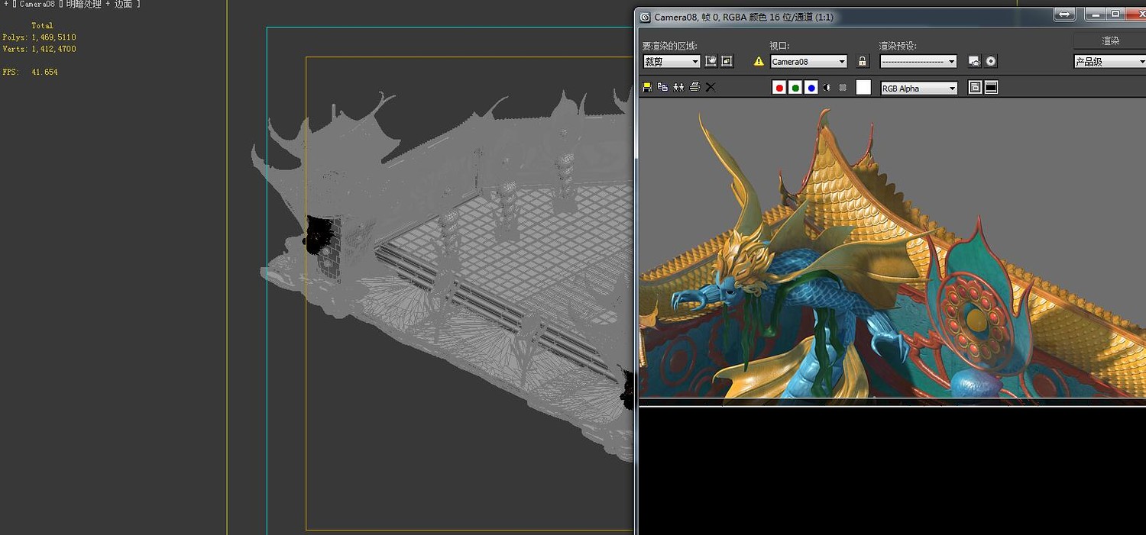Image resolution: width=1146 pixels, height=535 pixels.
Task: Toggle the red channel display
Action: [779, 88]
